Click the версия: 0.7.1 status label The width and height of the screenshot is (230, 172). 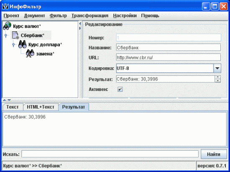[x=212, y=166]
